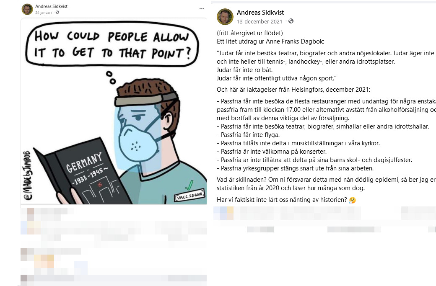Click the globe privacy icon beside 24 januari
This screenshot has height=286, width=436.
click(x=57, y=12)
